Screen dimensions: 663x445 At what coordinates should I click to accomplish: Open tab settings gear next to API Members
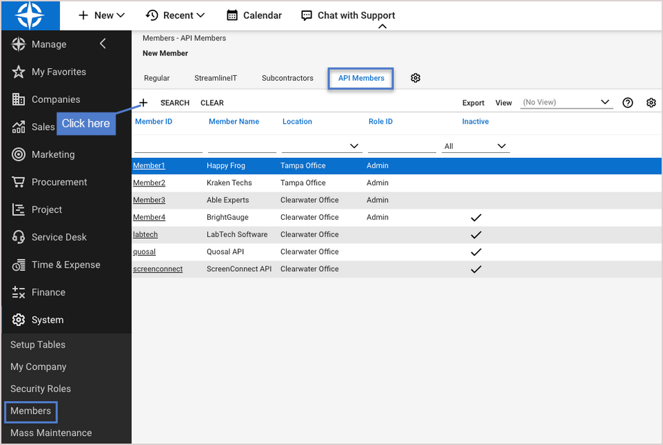click(x=415, y=78)
